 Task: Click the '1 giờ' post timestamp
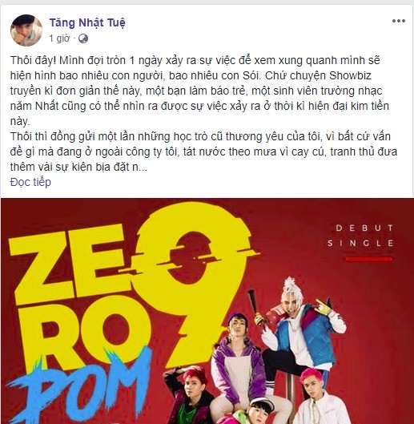point(59,38)
